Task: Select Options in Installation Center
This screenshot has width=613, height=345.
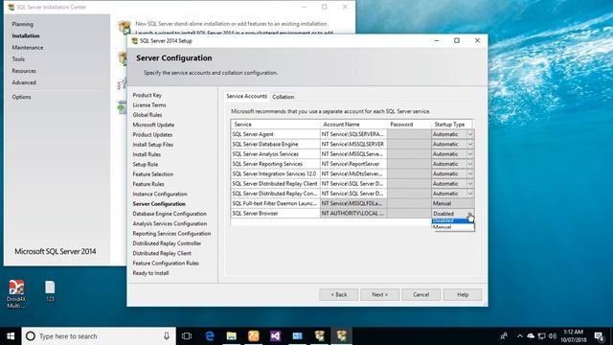Action: click(21, 97)
